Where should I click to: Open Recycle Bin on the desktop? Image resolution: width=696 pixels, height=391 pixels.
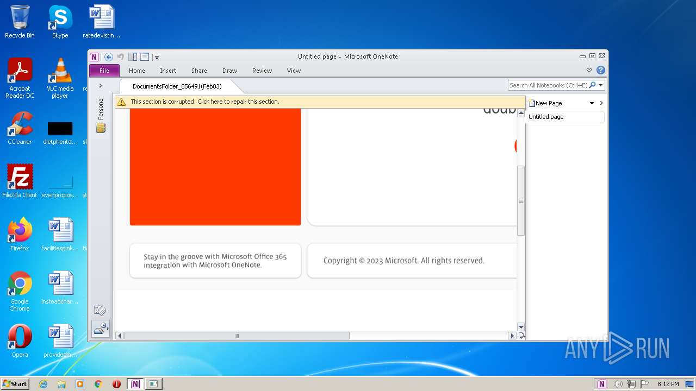pyautogui.click(x=20, y=22)
